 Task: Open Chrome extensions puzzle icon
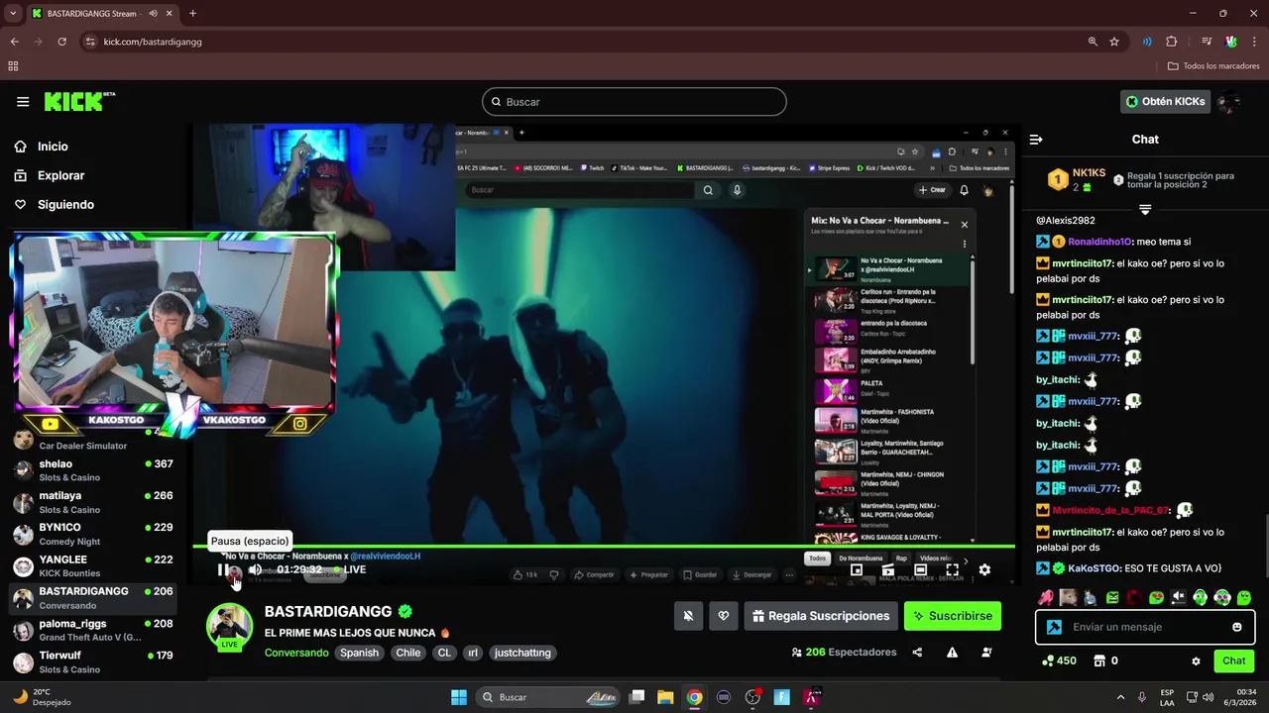click(x=1172, y=42)
